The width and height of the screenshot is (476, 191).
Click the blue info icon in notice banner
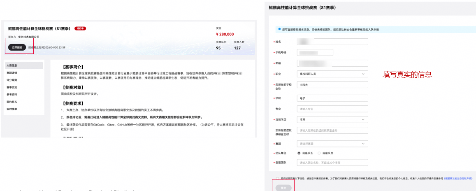(x=279, y=30)
